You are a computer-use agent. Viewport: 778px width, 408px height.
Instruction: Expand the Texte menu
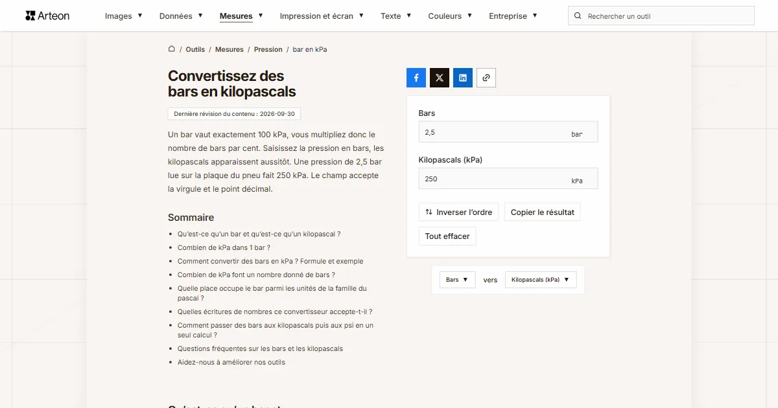coord(396,16)
